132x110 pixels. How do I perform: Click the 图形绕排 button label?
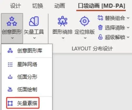tap(63, 32)
